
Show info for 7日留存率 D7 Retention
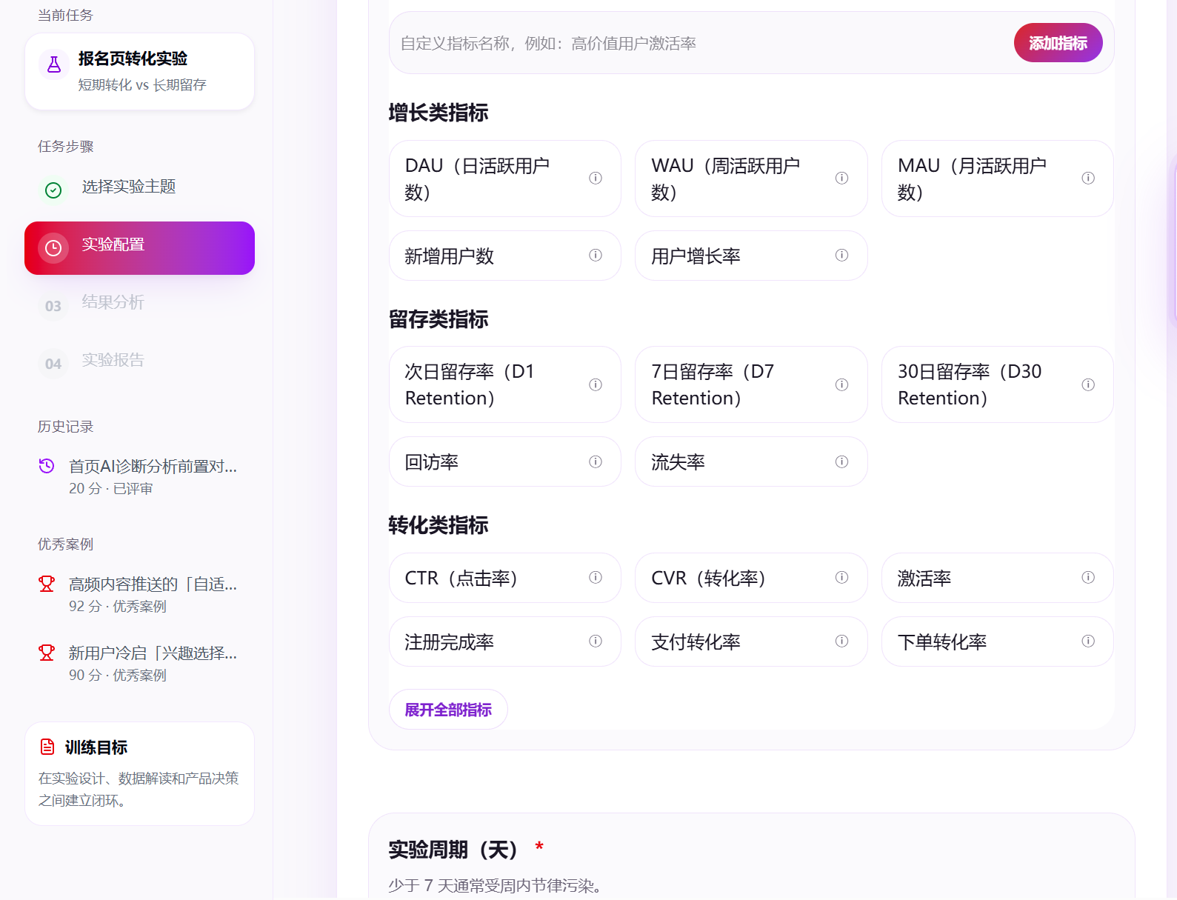(x=841, y=384)
